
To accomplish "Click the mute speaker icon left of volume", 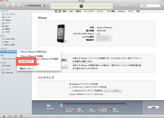I will (x=26, y=6).
